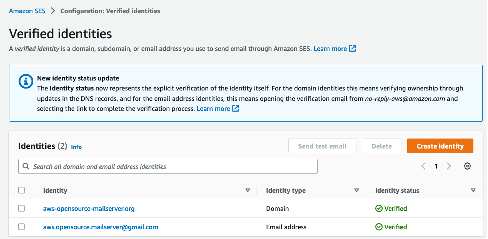Click the external link icon after the page description
Viewport: 488px width, 239px height.
coord(353,49)
